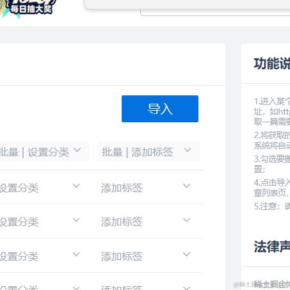290x290 pixels.
Task: Click instruction text starting 3.勾选要
Action: (x=272, y=164)
